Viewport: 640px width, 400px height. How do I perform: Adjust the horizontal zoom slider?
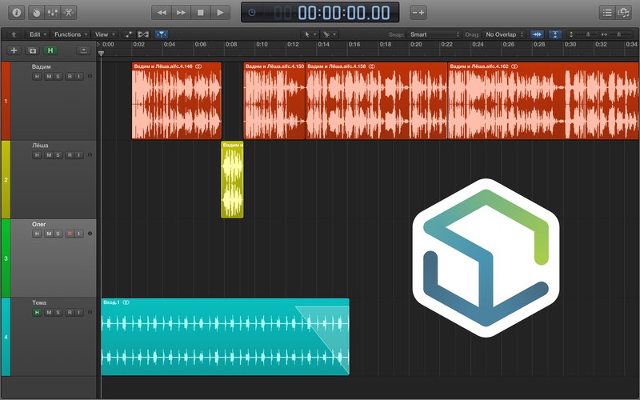(620, 34)
